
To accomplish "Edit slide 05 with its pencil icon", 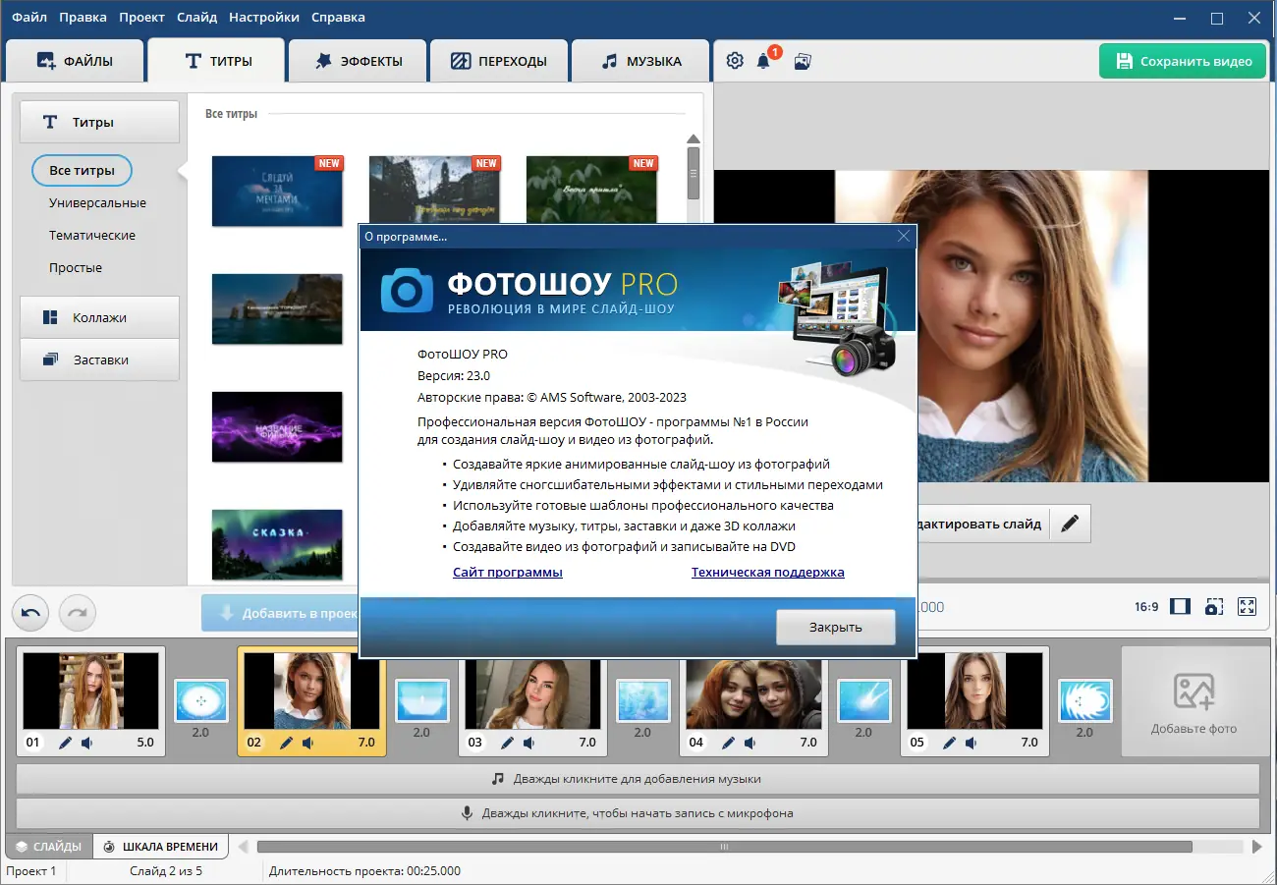I will pyautogui.click(x=949, y=743).
